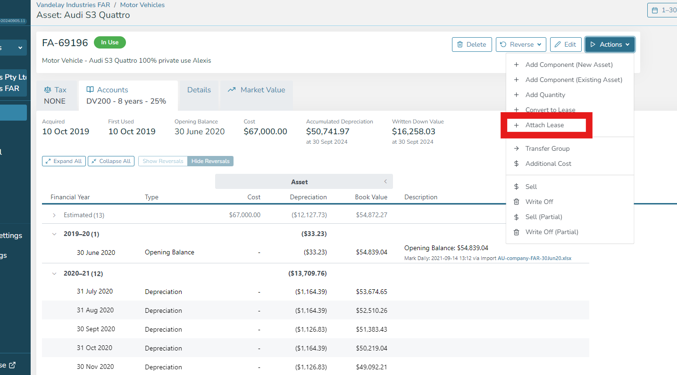Toggle Show Reversals option
This screenshot has height=375, width=677.
(x=163, y=161)
